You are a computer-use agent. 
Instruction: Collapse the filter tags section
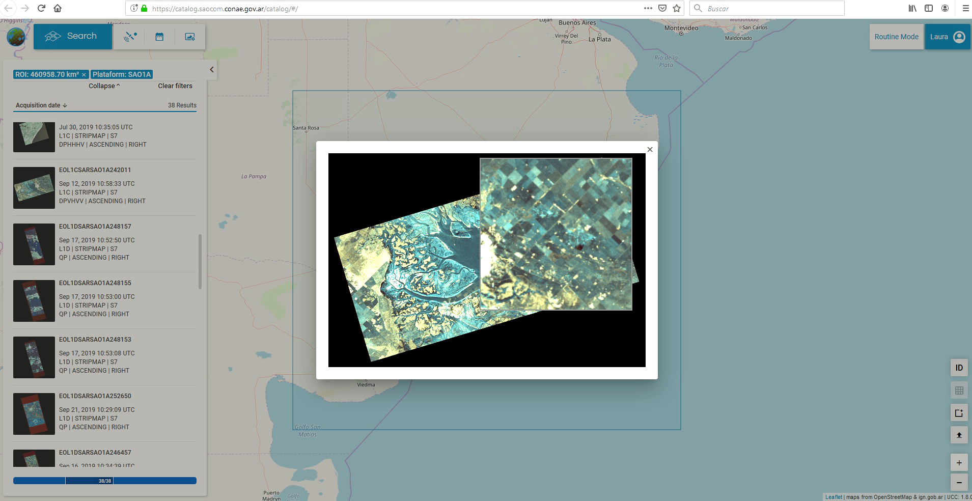pos(104,86)
